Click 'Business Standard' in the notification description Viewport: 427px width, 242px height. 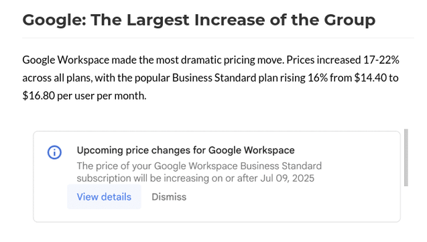281,166
